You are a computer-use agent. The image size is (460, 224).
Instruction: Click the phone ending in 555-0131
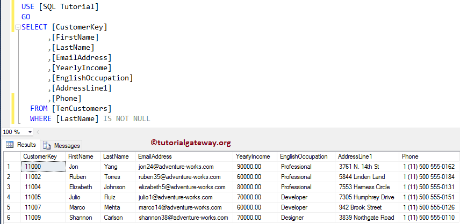click(x=429, y=187)
